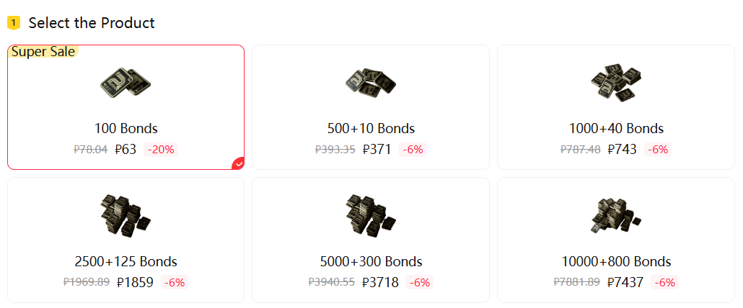This screenshot has width=743, height=308.
Task: Select the 5000+300 Bonds package label
Action: 371,261
